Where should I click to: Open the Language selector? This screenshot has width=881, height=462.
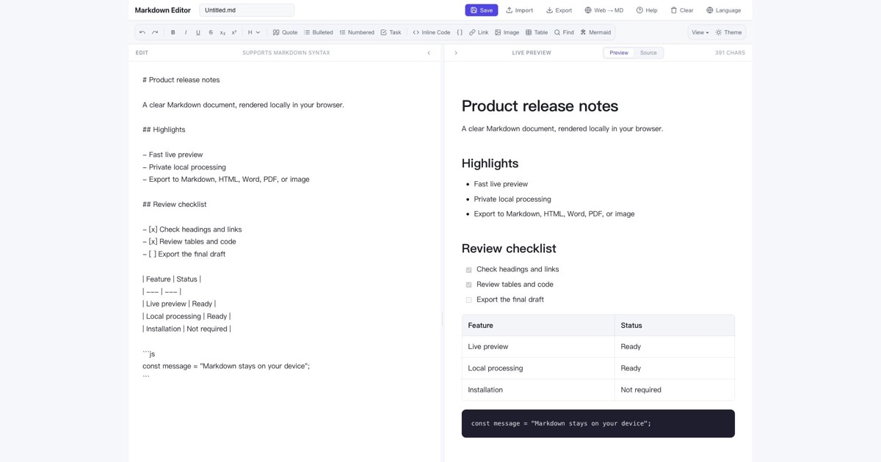[723, 10]
